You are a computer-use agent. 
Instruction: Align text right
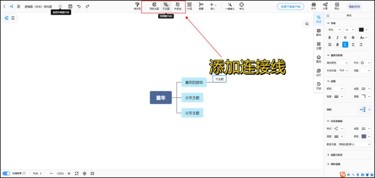[x=361, y=44]
